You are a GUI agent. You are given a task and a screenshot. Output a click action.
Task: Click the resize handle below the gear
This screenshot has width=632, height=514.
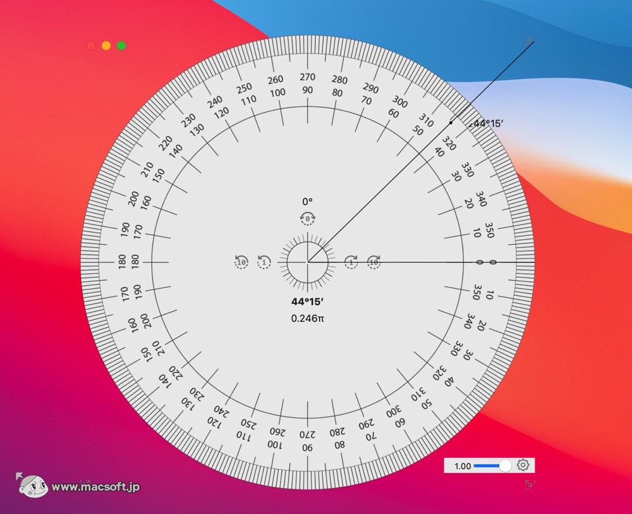530,484
